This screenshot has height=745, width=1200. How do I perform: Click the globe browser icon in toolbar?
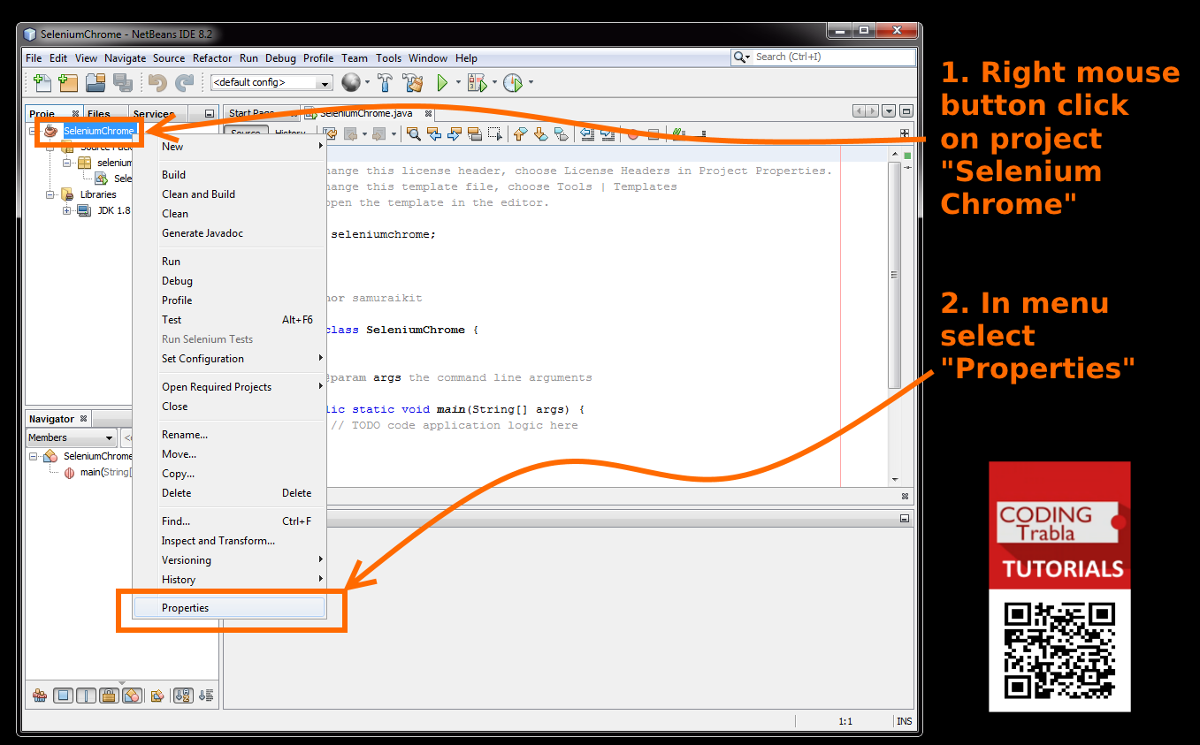351,82
